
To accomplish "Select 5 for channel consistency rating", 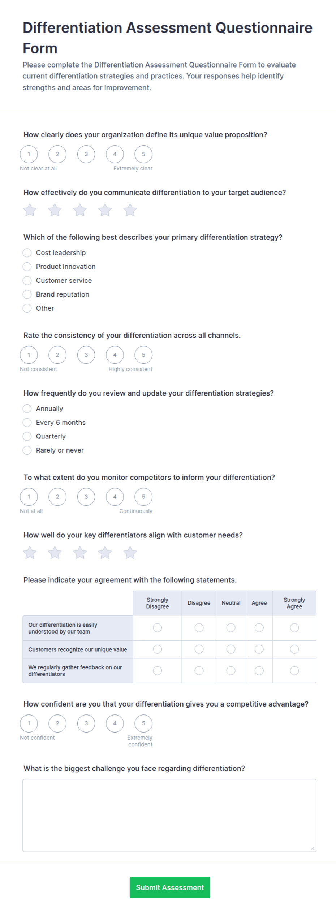I will 143,355.
